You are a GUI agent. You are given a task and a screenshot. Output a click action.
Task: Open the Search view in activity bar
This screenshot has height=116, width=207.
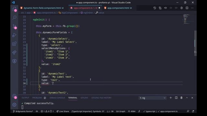(x=14, y=17)
